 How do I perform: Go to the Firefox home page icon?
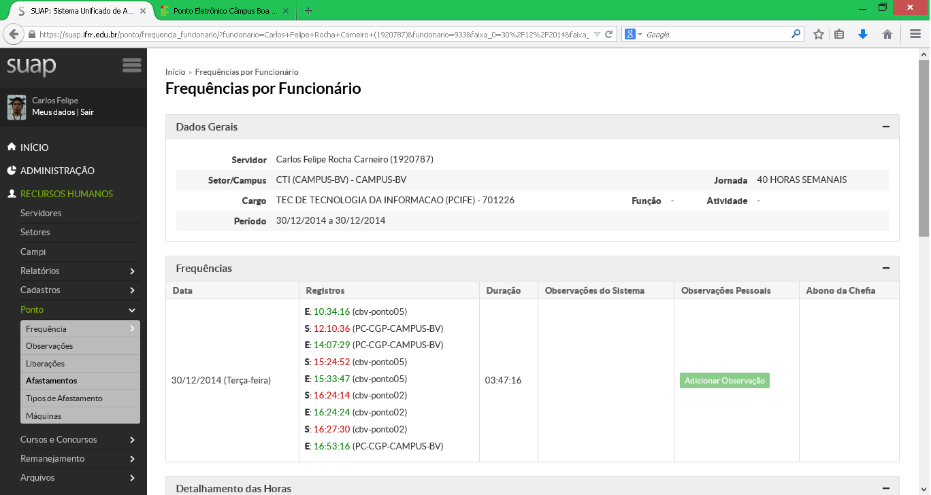[887, 34]
